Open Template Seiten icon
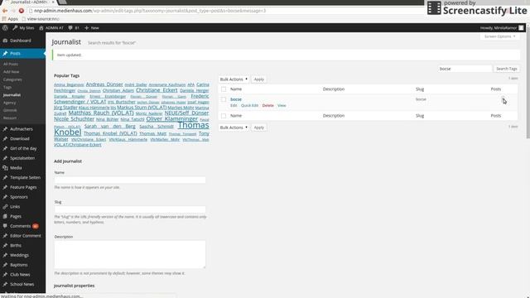The width and height of the screenshot is (530, 298). coord(5,177)
